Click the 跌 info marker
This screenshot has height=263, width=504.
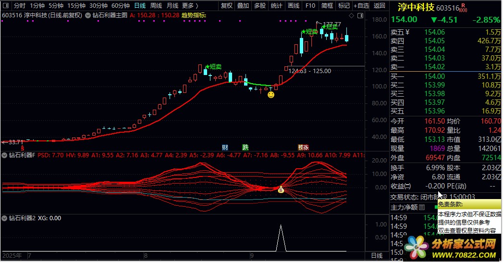click(245, 147)
